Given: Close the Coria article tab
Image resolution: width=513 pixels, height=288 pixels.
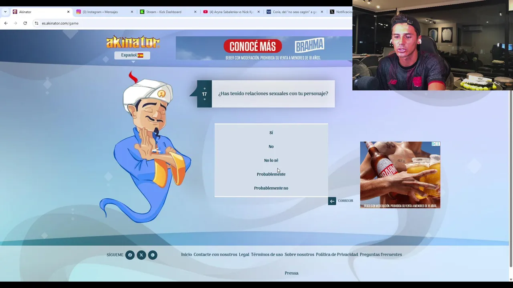Looking at the screenshot, I should pos(322,12).
